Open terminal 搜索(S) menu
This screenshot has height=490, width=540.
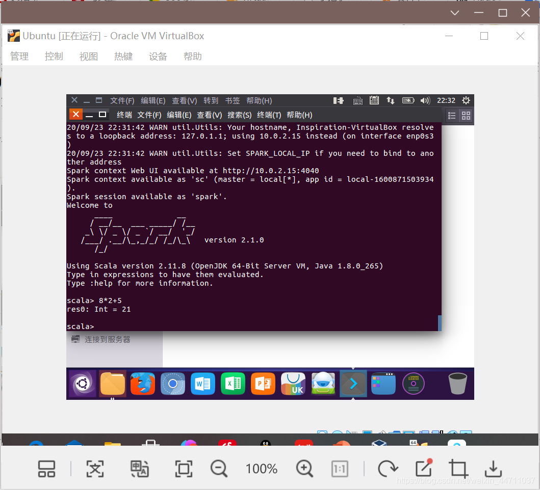coord(239,115)
